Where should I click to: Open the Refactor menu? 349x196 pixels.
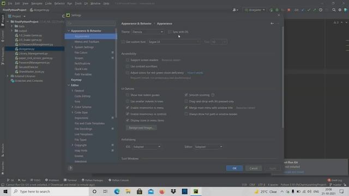pos(59,3)
